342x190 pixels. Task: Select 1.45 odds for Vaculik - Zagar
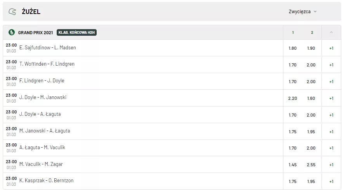coord(292,165)
